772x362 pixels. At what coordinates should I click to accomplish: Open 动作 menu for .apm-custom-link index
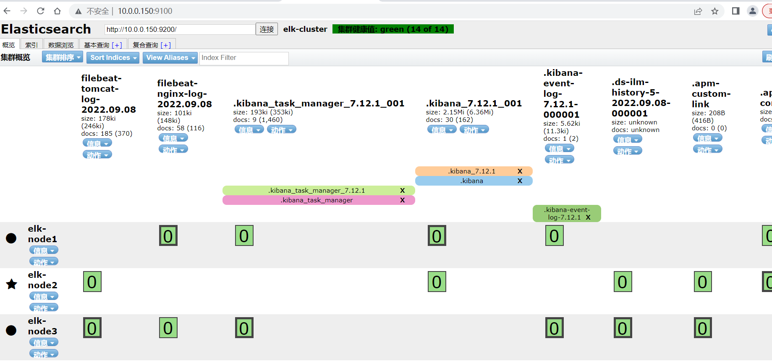(708, 150)
